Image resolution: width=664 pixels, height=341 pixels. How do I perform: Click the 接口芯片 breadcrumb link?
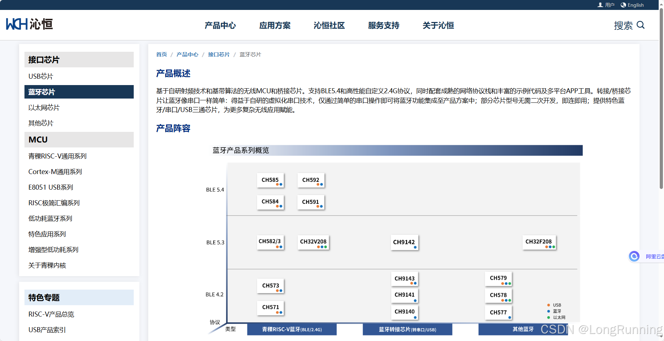click(219, 54)
